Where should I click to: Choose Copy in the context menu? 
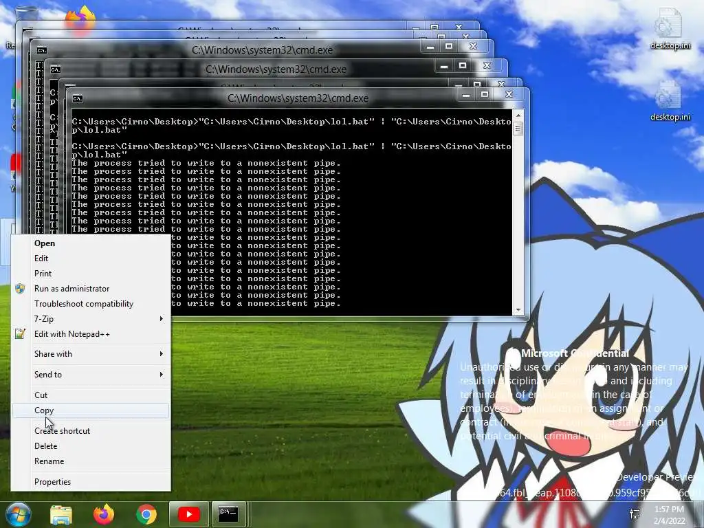click(x=91, y=410)
